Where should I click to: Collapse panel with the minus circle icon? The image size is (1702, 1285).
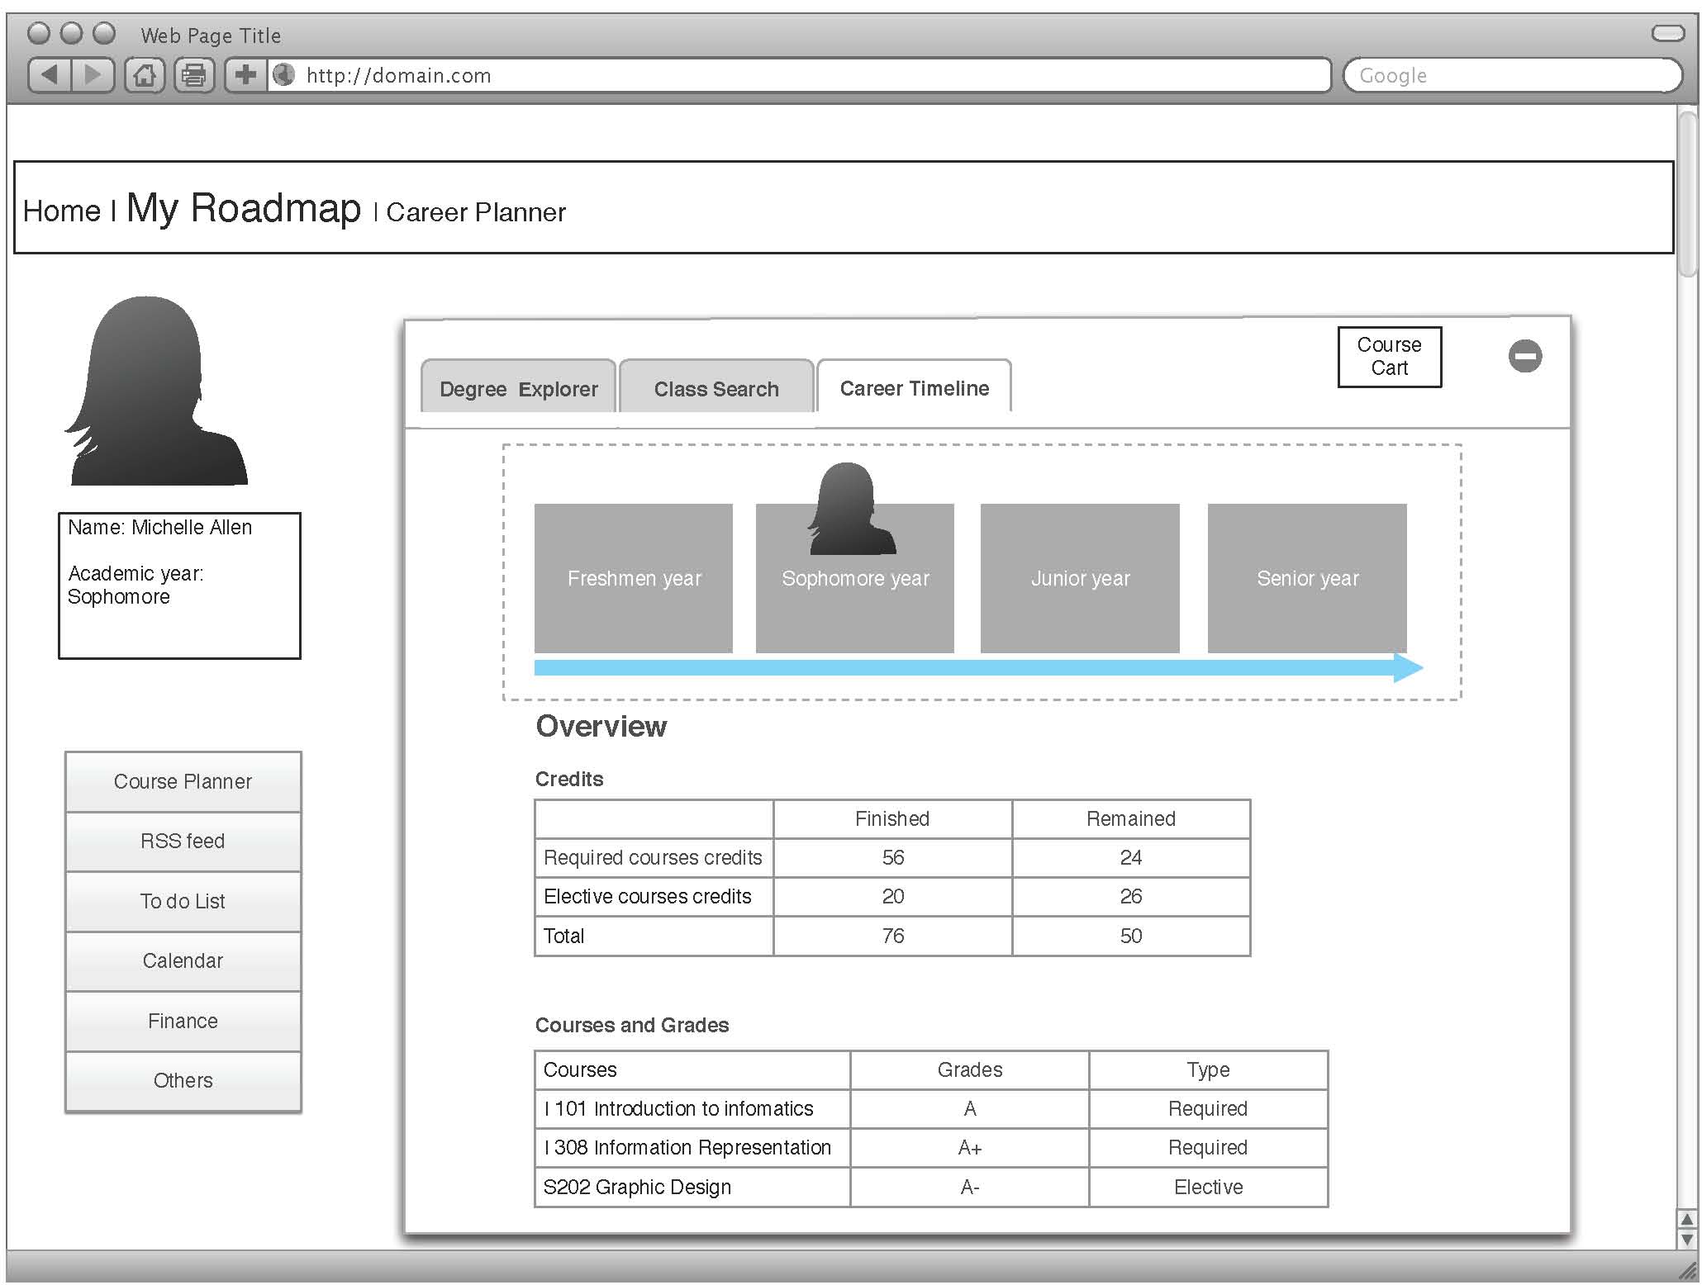pyautogui.click(x=1525, y=356)
